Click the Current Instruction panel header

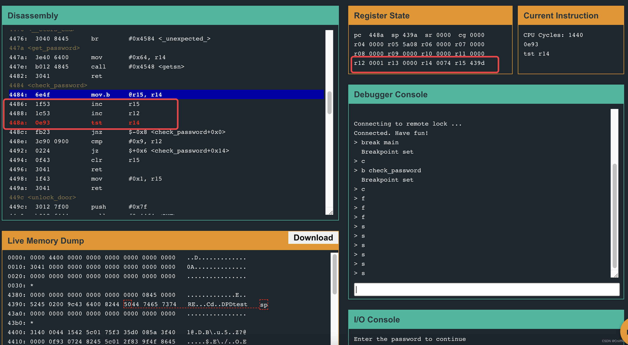[x=571, y=16]
